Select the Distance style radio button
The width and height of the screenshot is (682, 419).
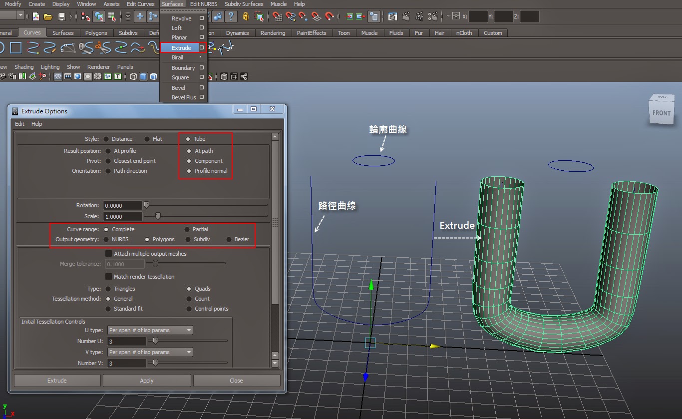click(107, 139)
